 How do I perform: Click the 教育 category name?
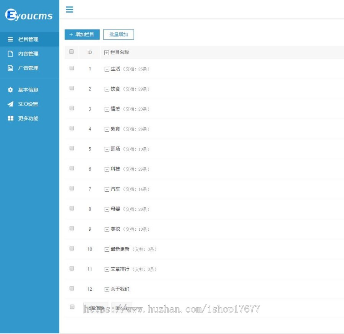tap(115, 129)
